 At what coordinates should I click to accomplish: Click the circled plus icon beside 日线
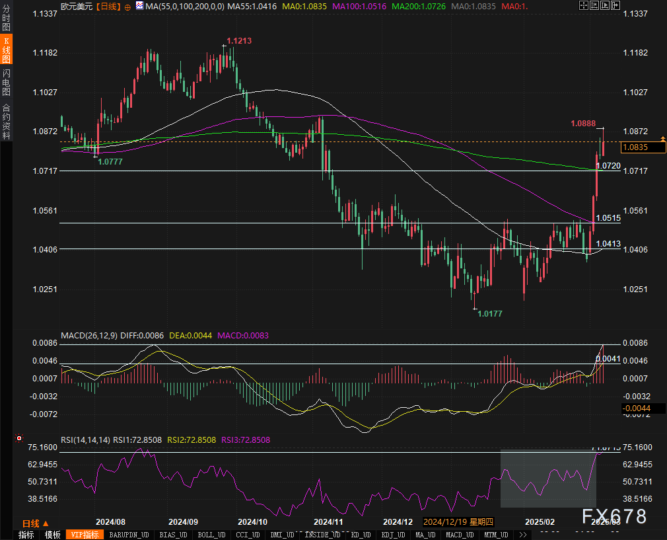pyautogui.click(x=127, y=6)
